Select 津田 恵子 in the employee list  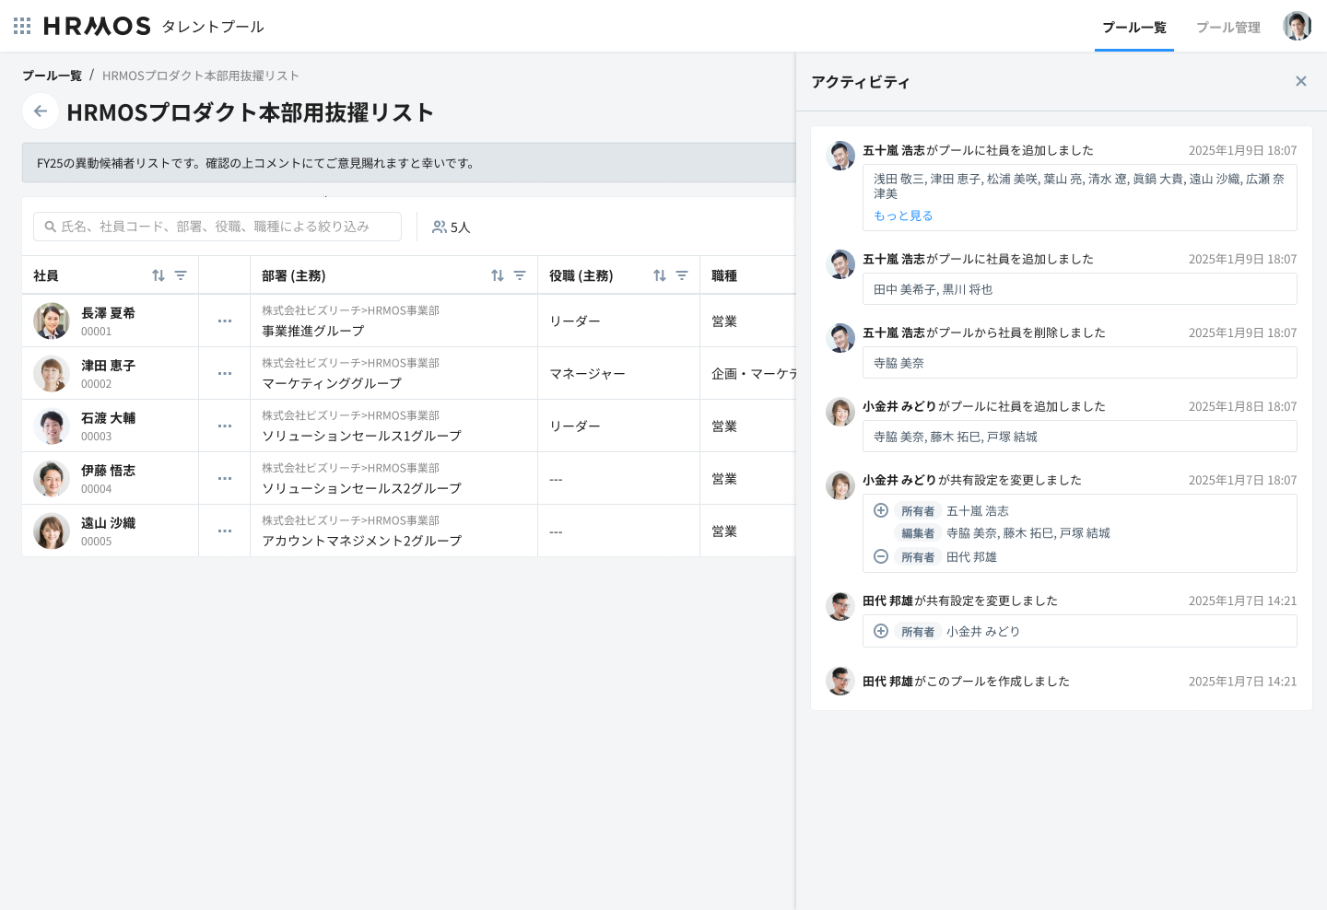[x=108, y=366]
